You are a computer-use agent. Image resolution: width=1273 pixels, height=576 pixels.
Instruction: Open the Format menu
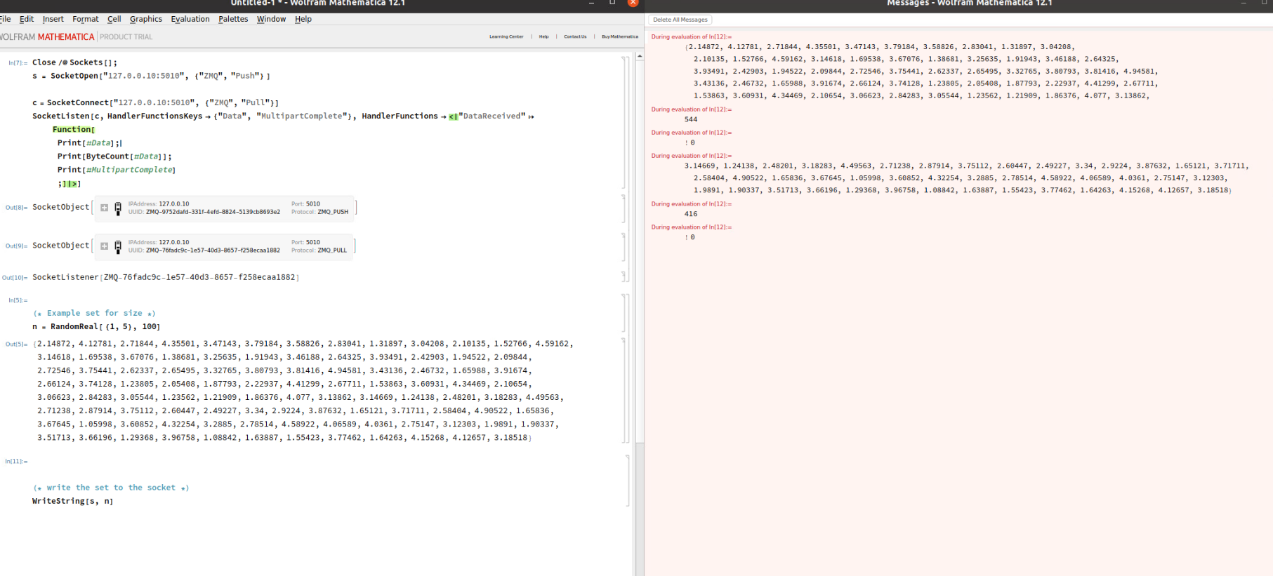(86, 19)
